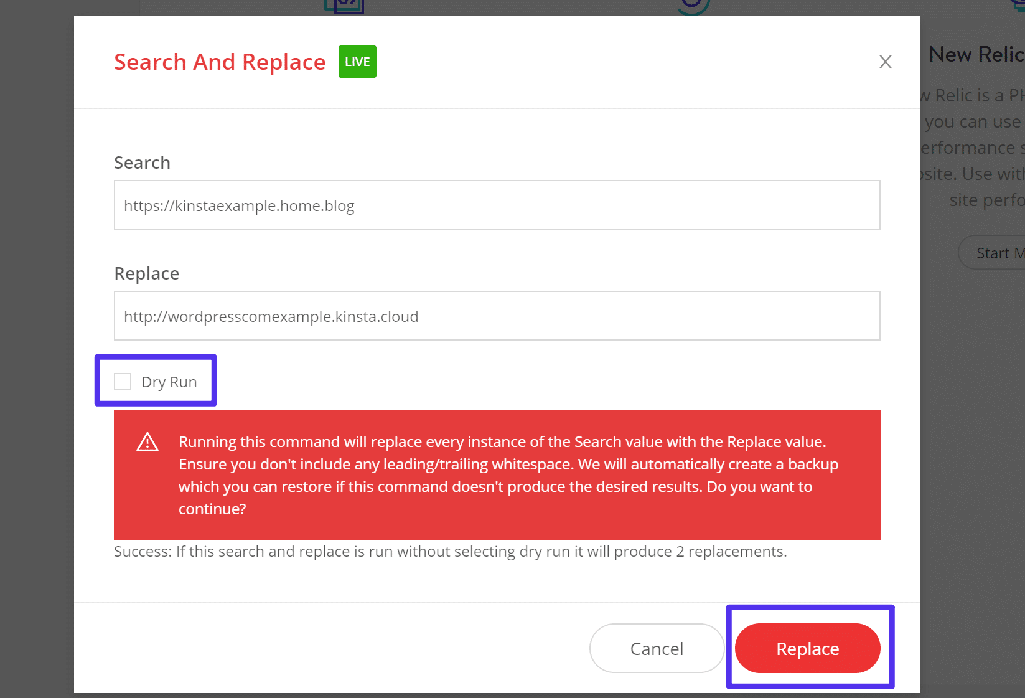The width and height of the screenshot is (1025, 698).
Task: Click the Success dry run result message
Action: coord(450,552)
